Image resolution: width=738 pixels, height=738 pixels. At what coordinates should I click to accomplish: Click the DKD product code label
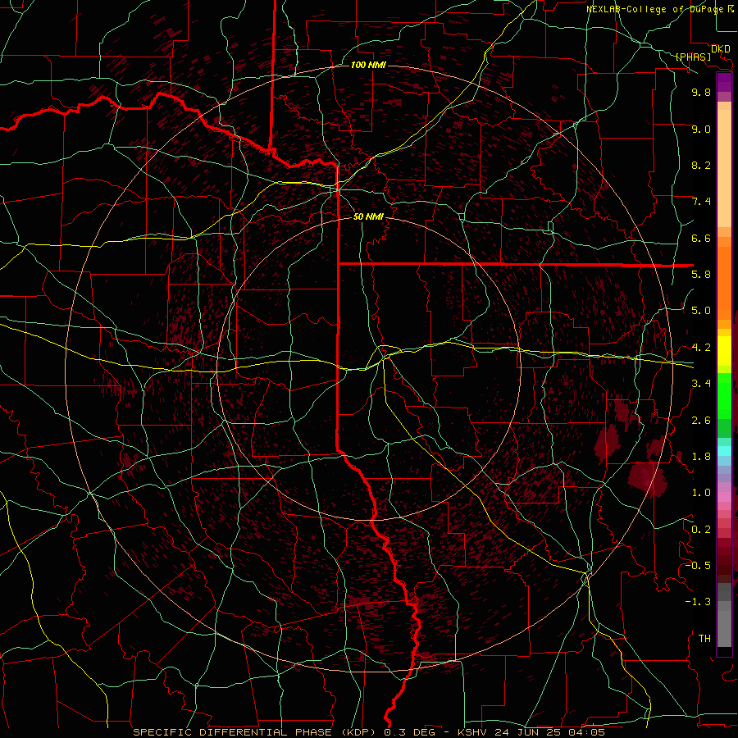pos(721,49)
